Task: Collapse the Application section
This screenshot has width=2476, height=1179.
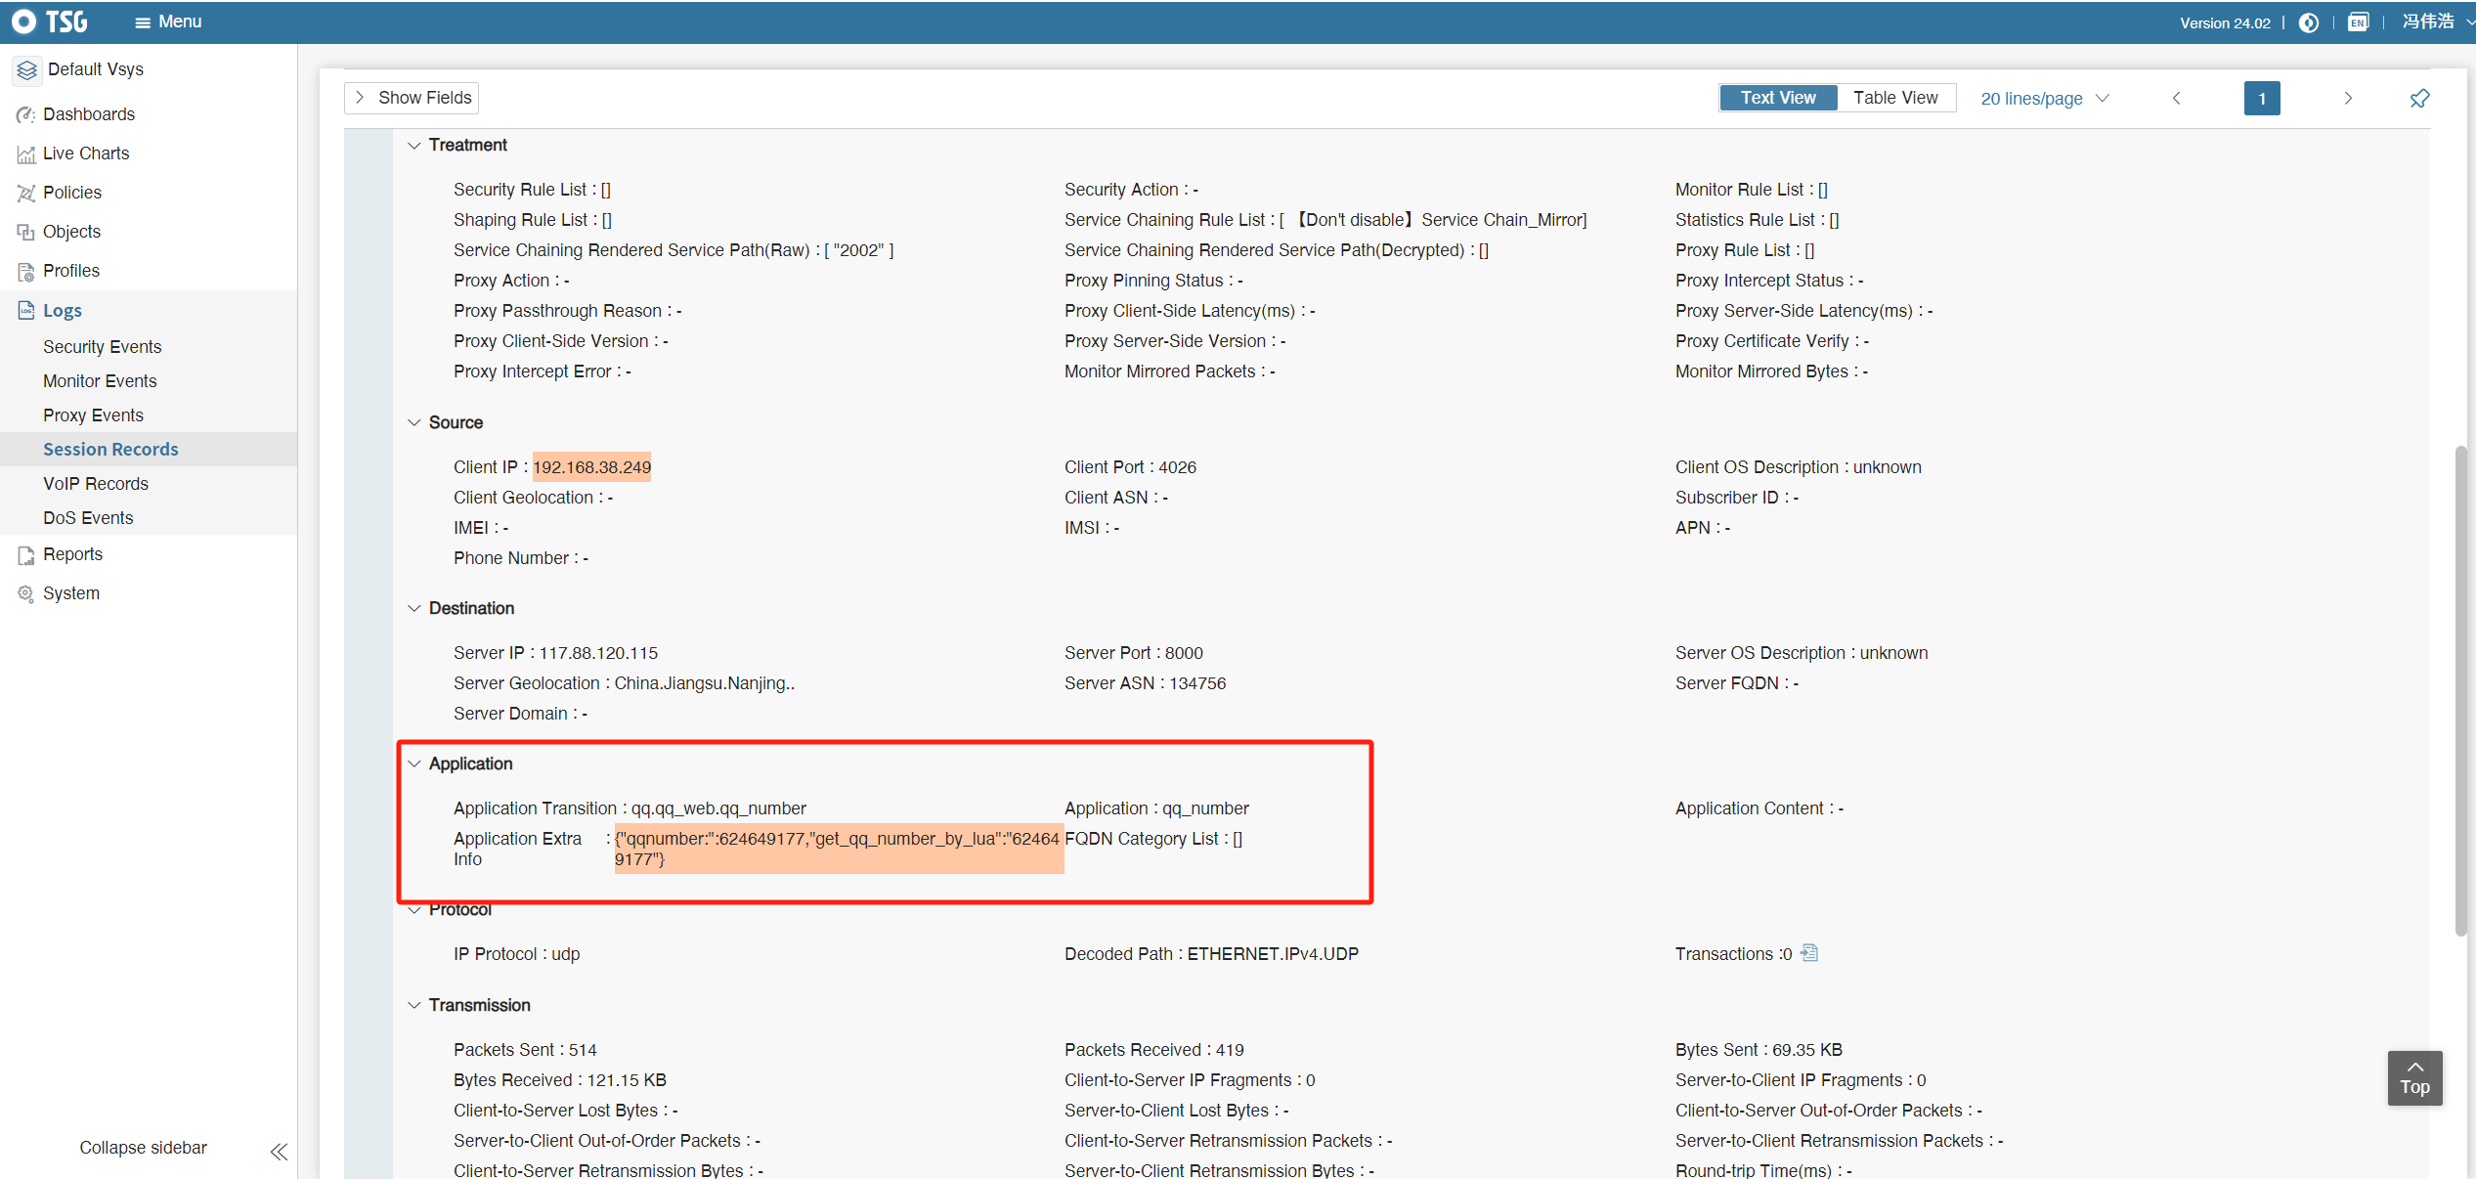Action: [414, 764]
